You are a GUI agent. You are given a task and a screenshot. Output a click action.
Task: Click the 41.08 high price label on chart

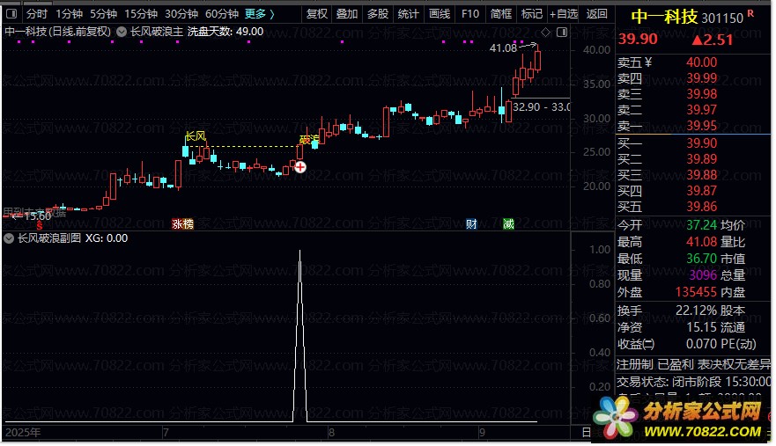(x=503, y=48)
